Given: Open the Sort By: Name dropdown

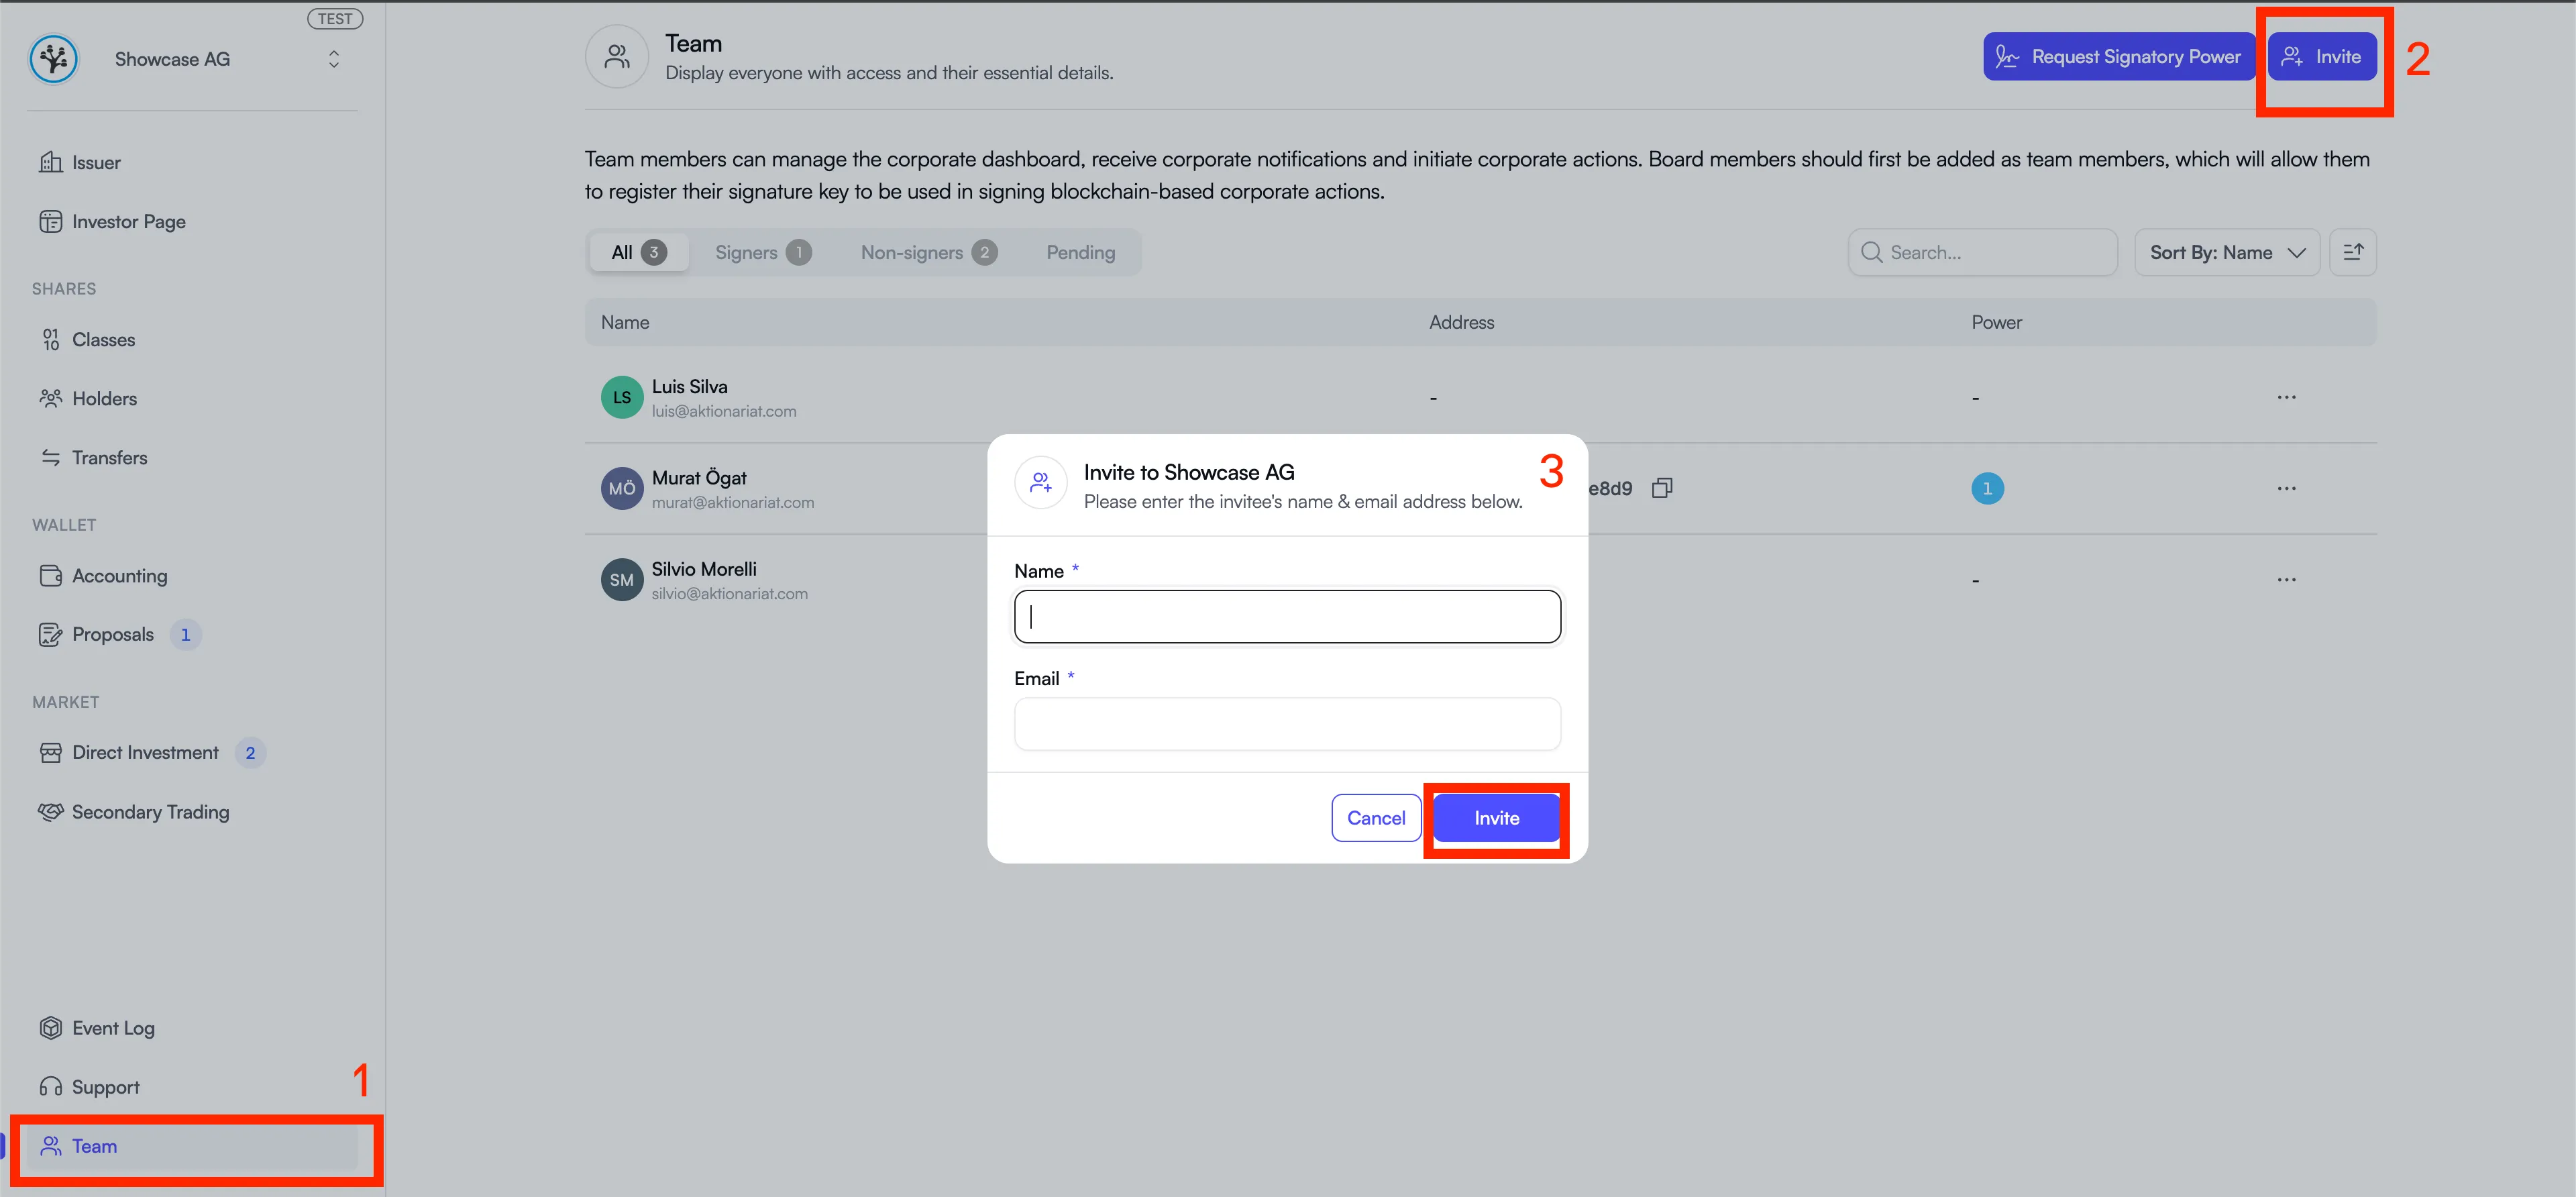Looking at the screenshot, I should coord(2227,252).
